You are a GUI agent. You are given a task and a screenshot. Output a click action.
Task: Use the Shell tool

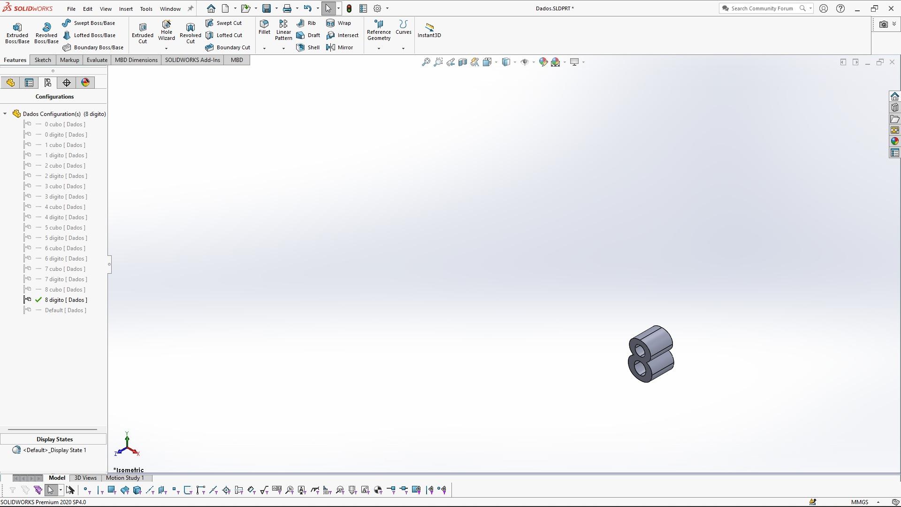pyautogui.click(x=308, y=47)
